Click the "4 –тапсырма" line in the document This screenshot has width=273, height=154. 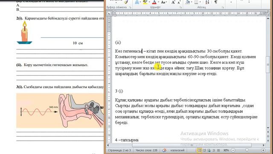click(x=127, y=140)
